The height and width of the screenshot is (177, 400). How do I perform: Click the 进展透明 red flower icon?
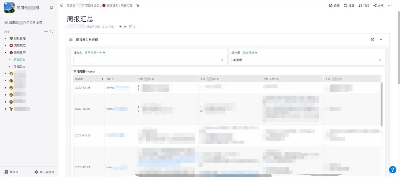click(11, 52)
